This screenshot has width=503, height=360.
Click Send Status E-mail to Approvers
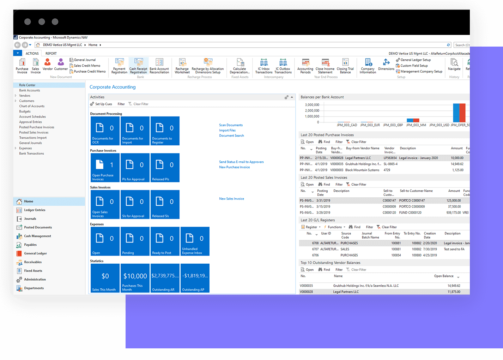pyautogui.click(x=241, y=162)
